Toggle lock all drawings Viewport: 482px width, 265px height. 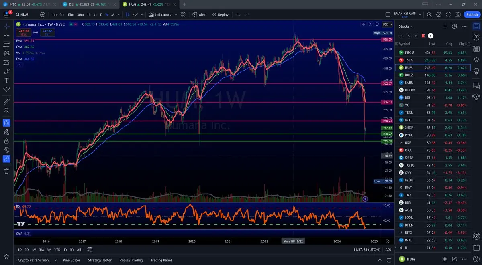click(6, 141)
